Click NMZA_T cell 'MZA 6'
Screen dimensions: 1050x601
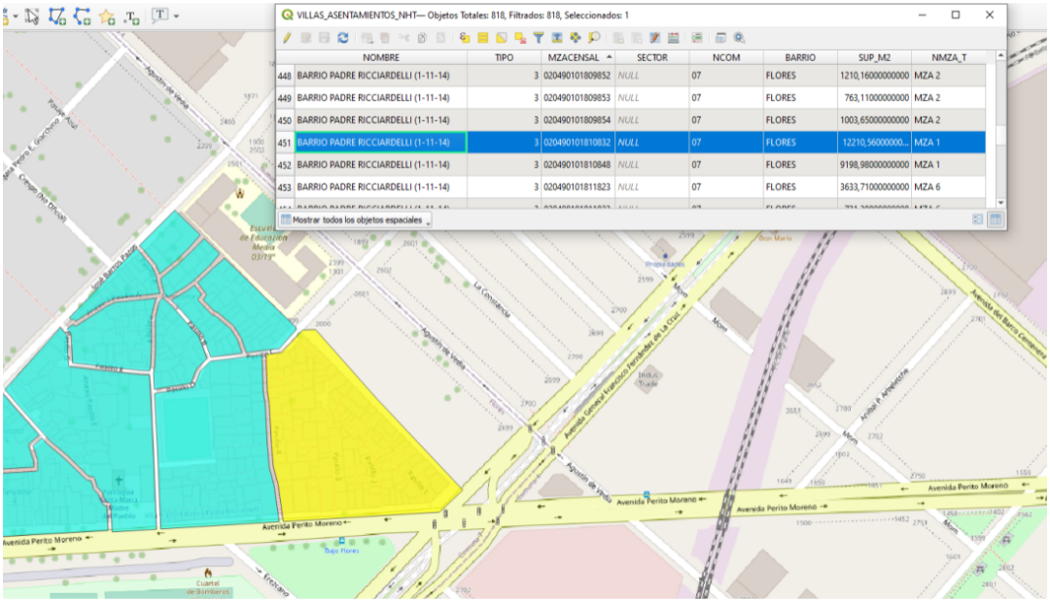pos(948,187)
